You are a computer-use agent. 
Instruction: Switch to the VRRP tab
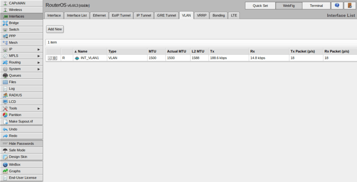click(202, 15)
